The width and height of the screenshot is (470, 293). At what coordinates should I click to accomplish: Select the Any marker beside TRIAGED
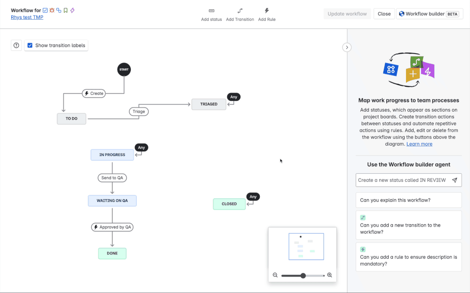(x=233, y=97)
